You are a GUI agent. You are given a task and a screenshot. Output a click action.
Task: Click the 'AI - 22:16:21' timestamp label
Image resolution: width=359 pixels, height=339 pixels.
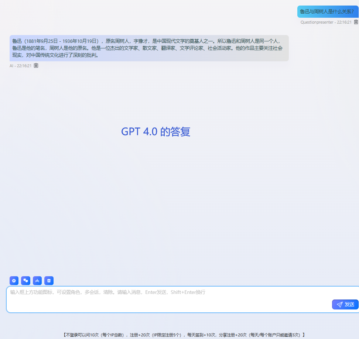point(21,66)
